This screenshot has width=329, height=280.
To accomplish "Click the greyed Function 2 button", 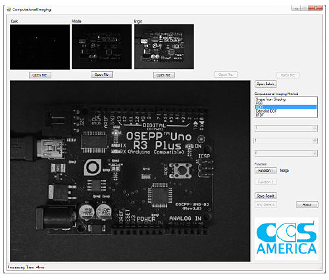I will pos(266,182).
